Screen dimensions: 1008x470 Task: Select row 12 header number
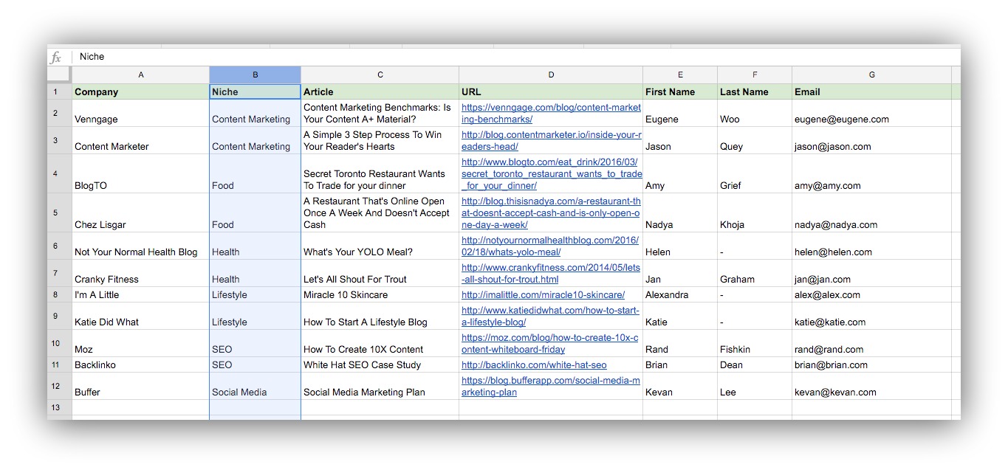60,387
